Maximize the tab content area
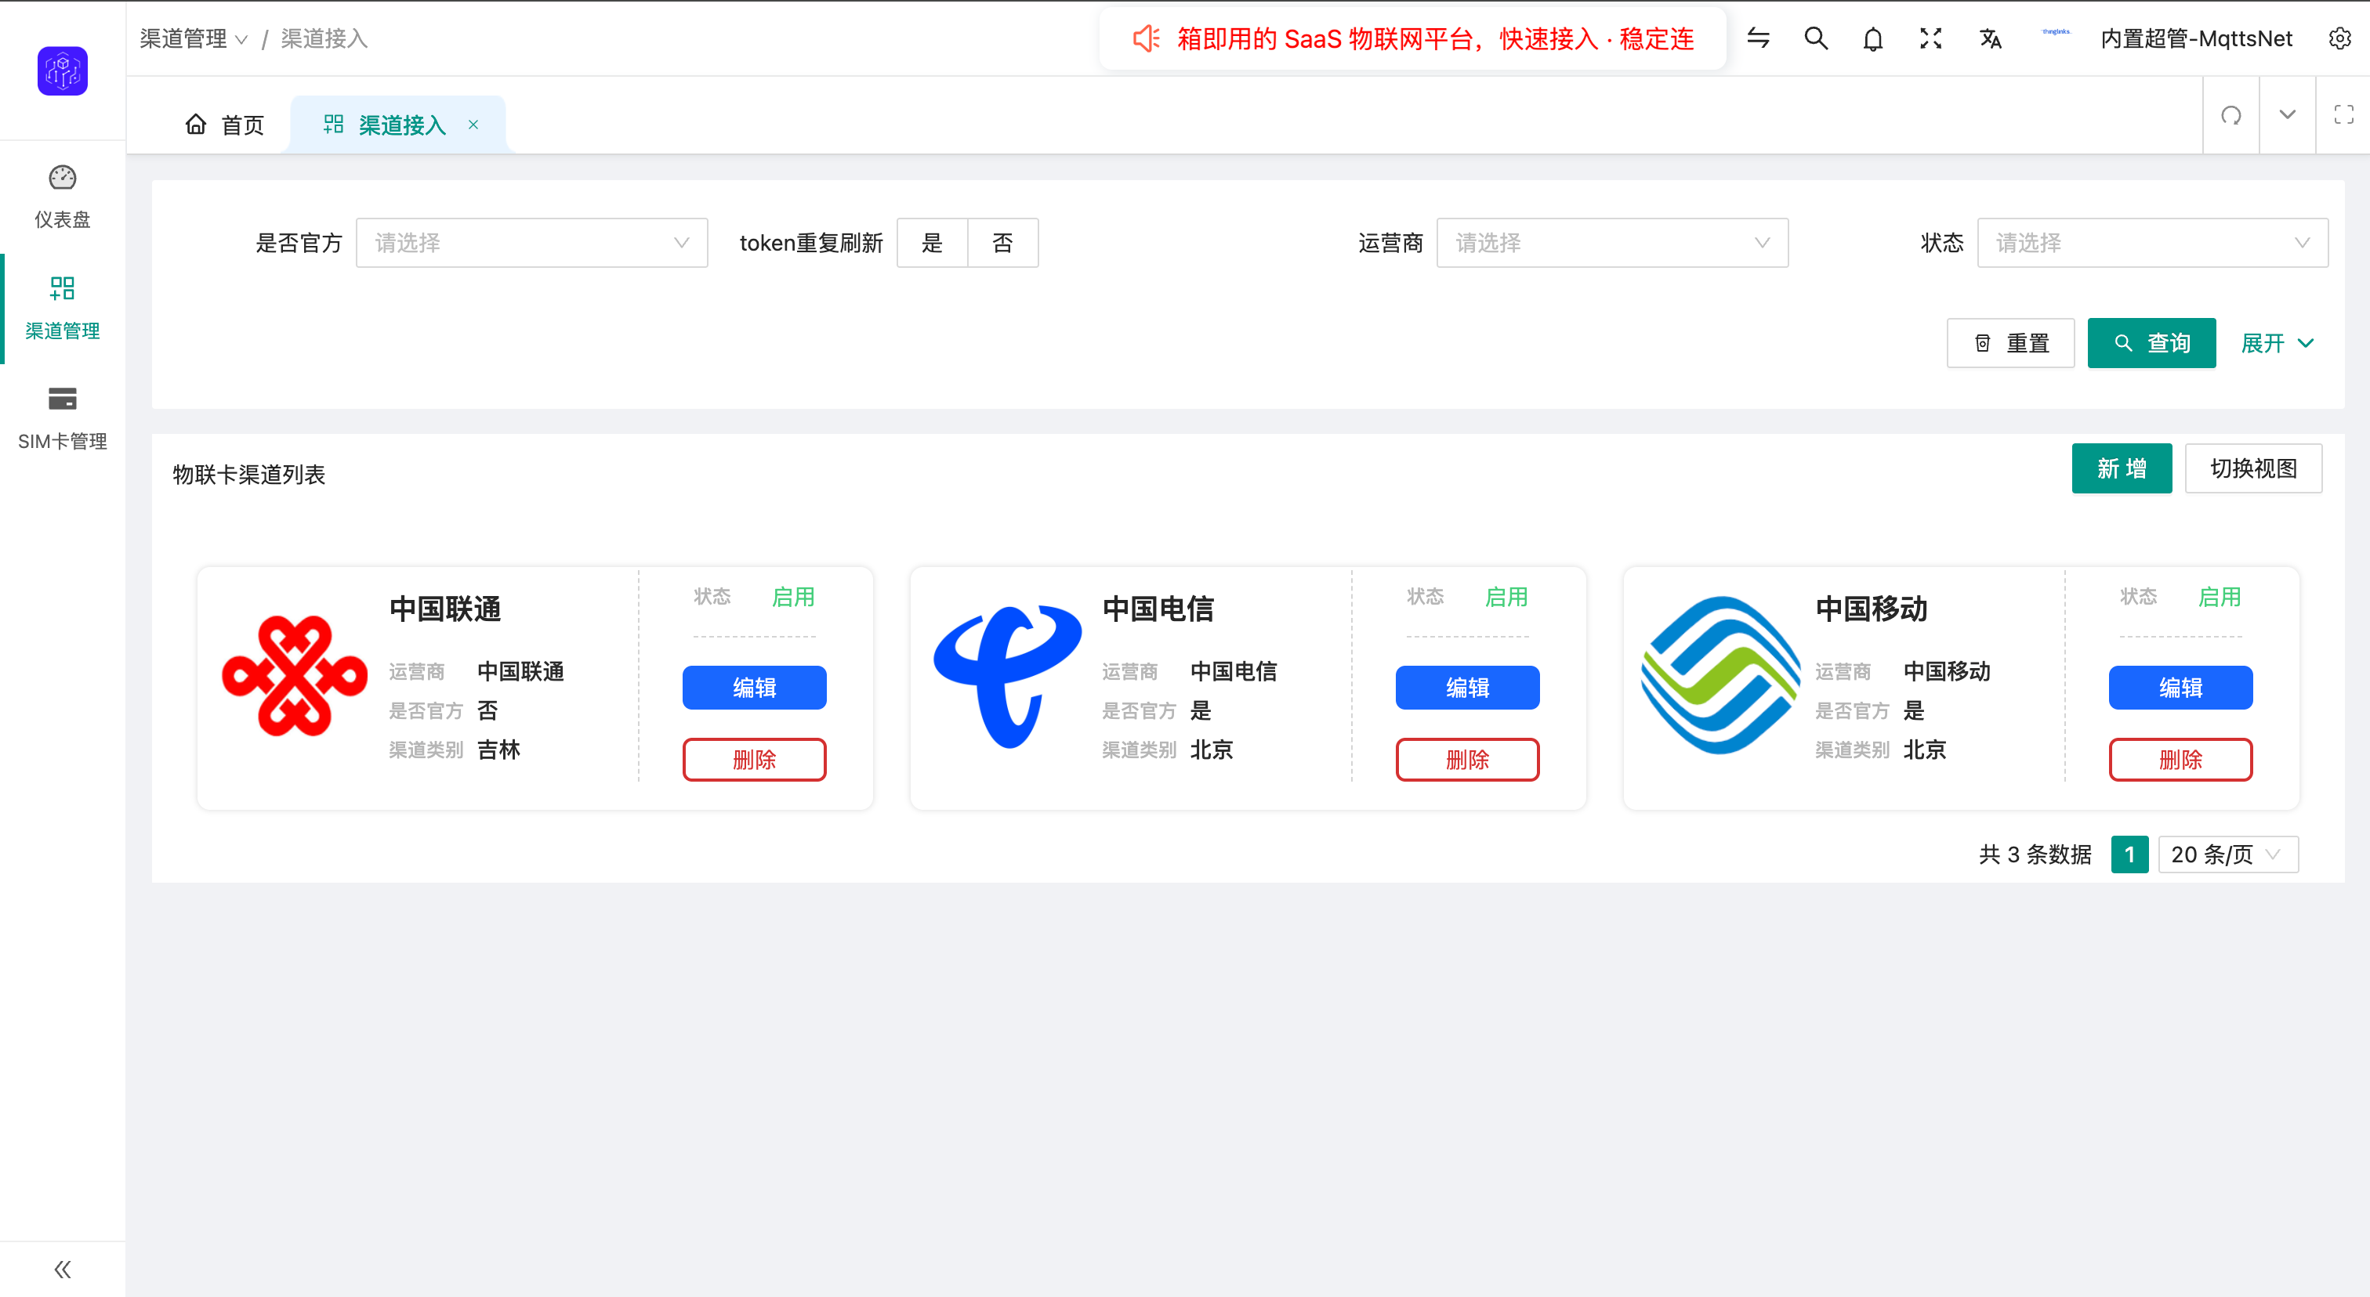This screenshot has width=2370, height=1297. tap(2343, 116)
